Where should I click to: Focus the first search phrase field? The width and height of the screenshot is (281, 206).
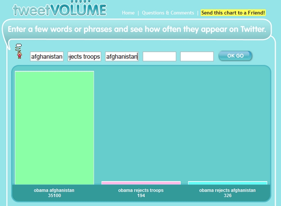(47, 57)
